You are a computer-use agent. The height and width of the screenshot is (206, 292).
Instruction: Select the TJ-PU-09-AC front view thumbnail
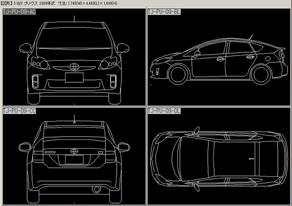coord(74,57)
